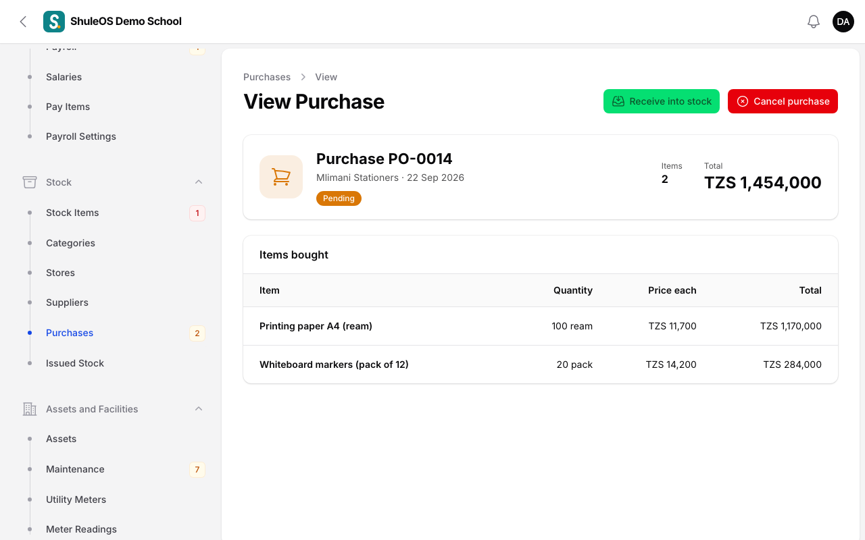
Task: Go to Purchases breadcrumb link
Action: (267, 77)
